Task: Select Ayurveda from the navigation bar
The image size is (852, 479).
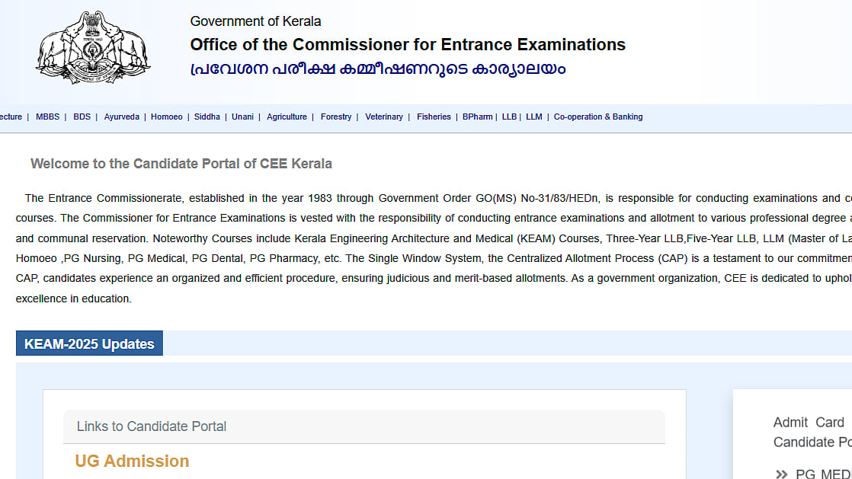Action: [121, 117]
